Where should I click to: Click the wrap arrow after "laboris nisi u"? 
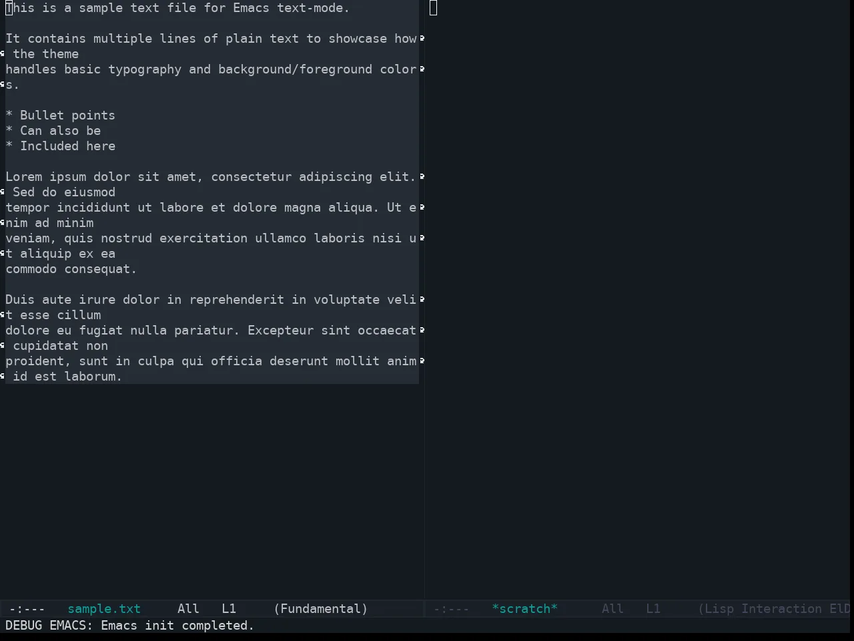point(422,238)
